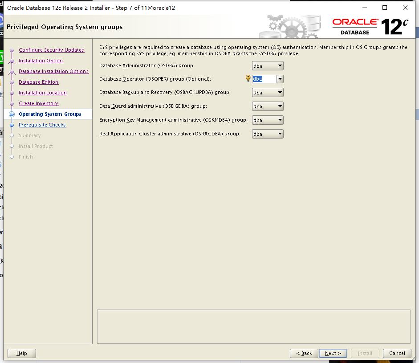Screen dimensions: 419x363
Task: Open the OSRACDBA group dropdown
Action: (x=268, y=134)
